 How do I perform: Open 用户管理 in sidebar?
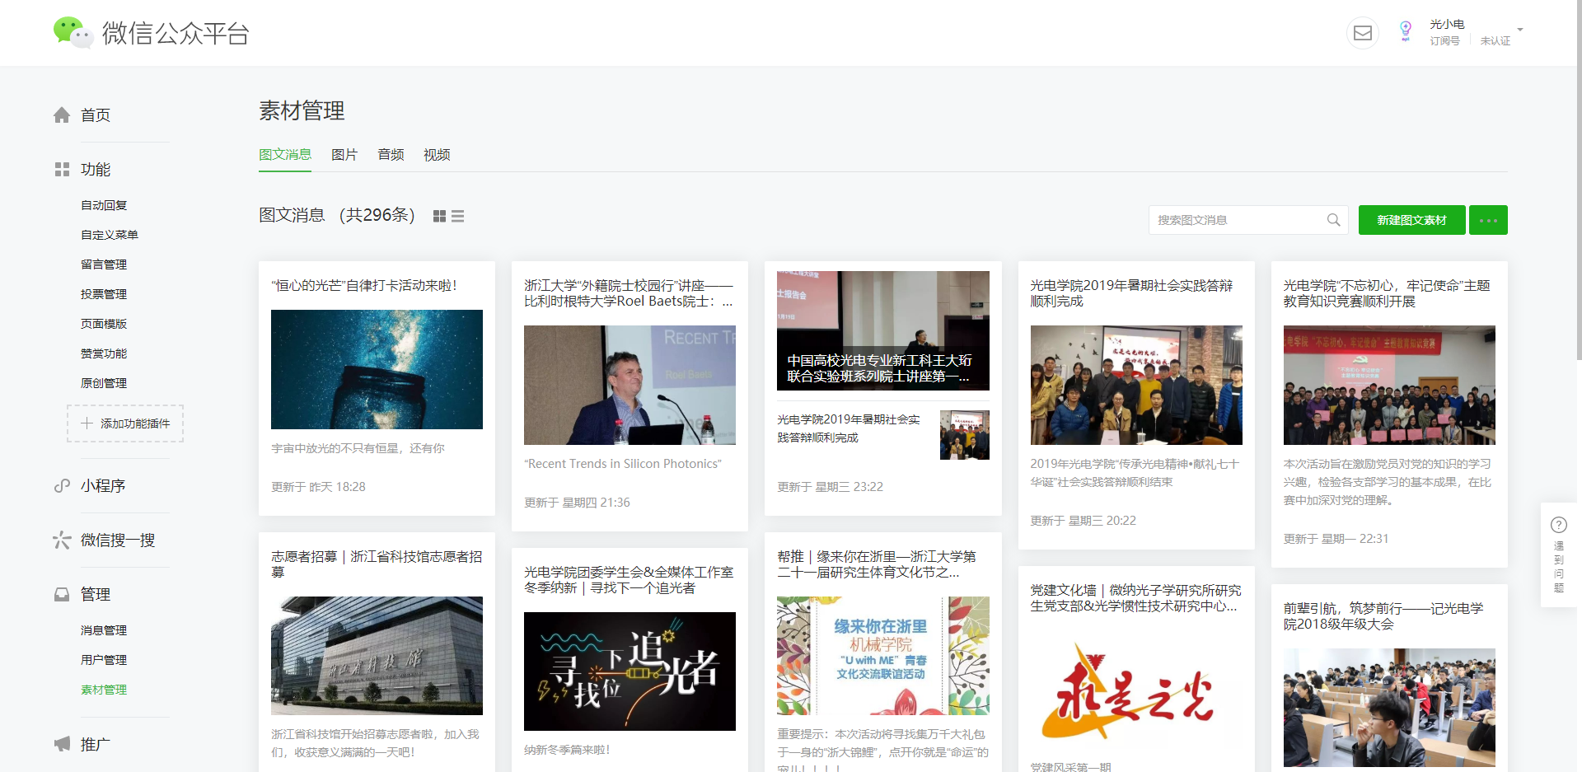click(104, 660)
